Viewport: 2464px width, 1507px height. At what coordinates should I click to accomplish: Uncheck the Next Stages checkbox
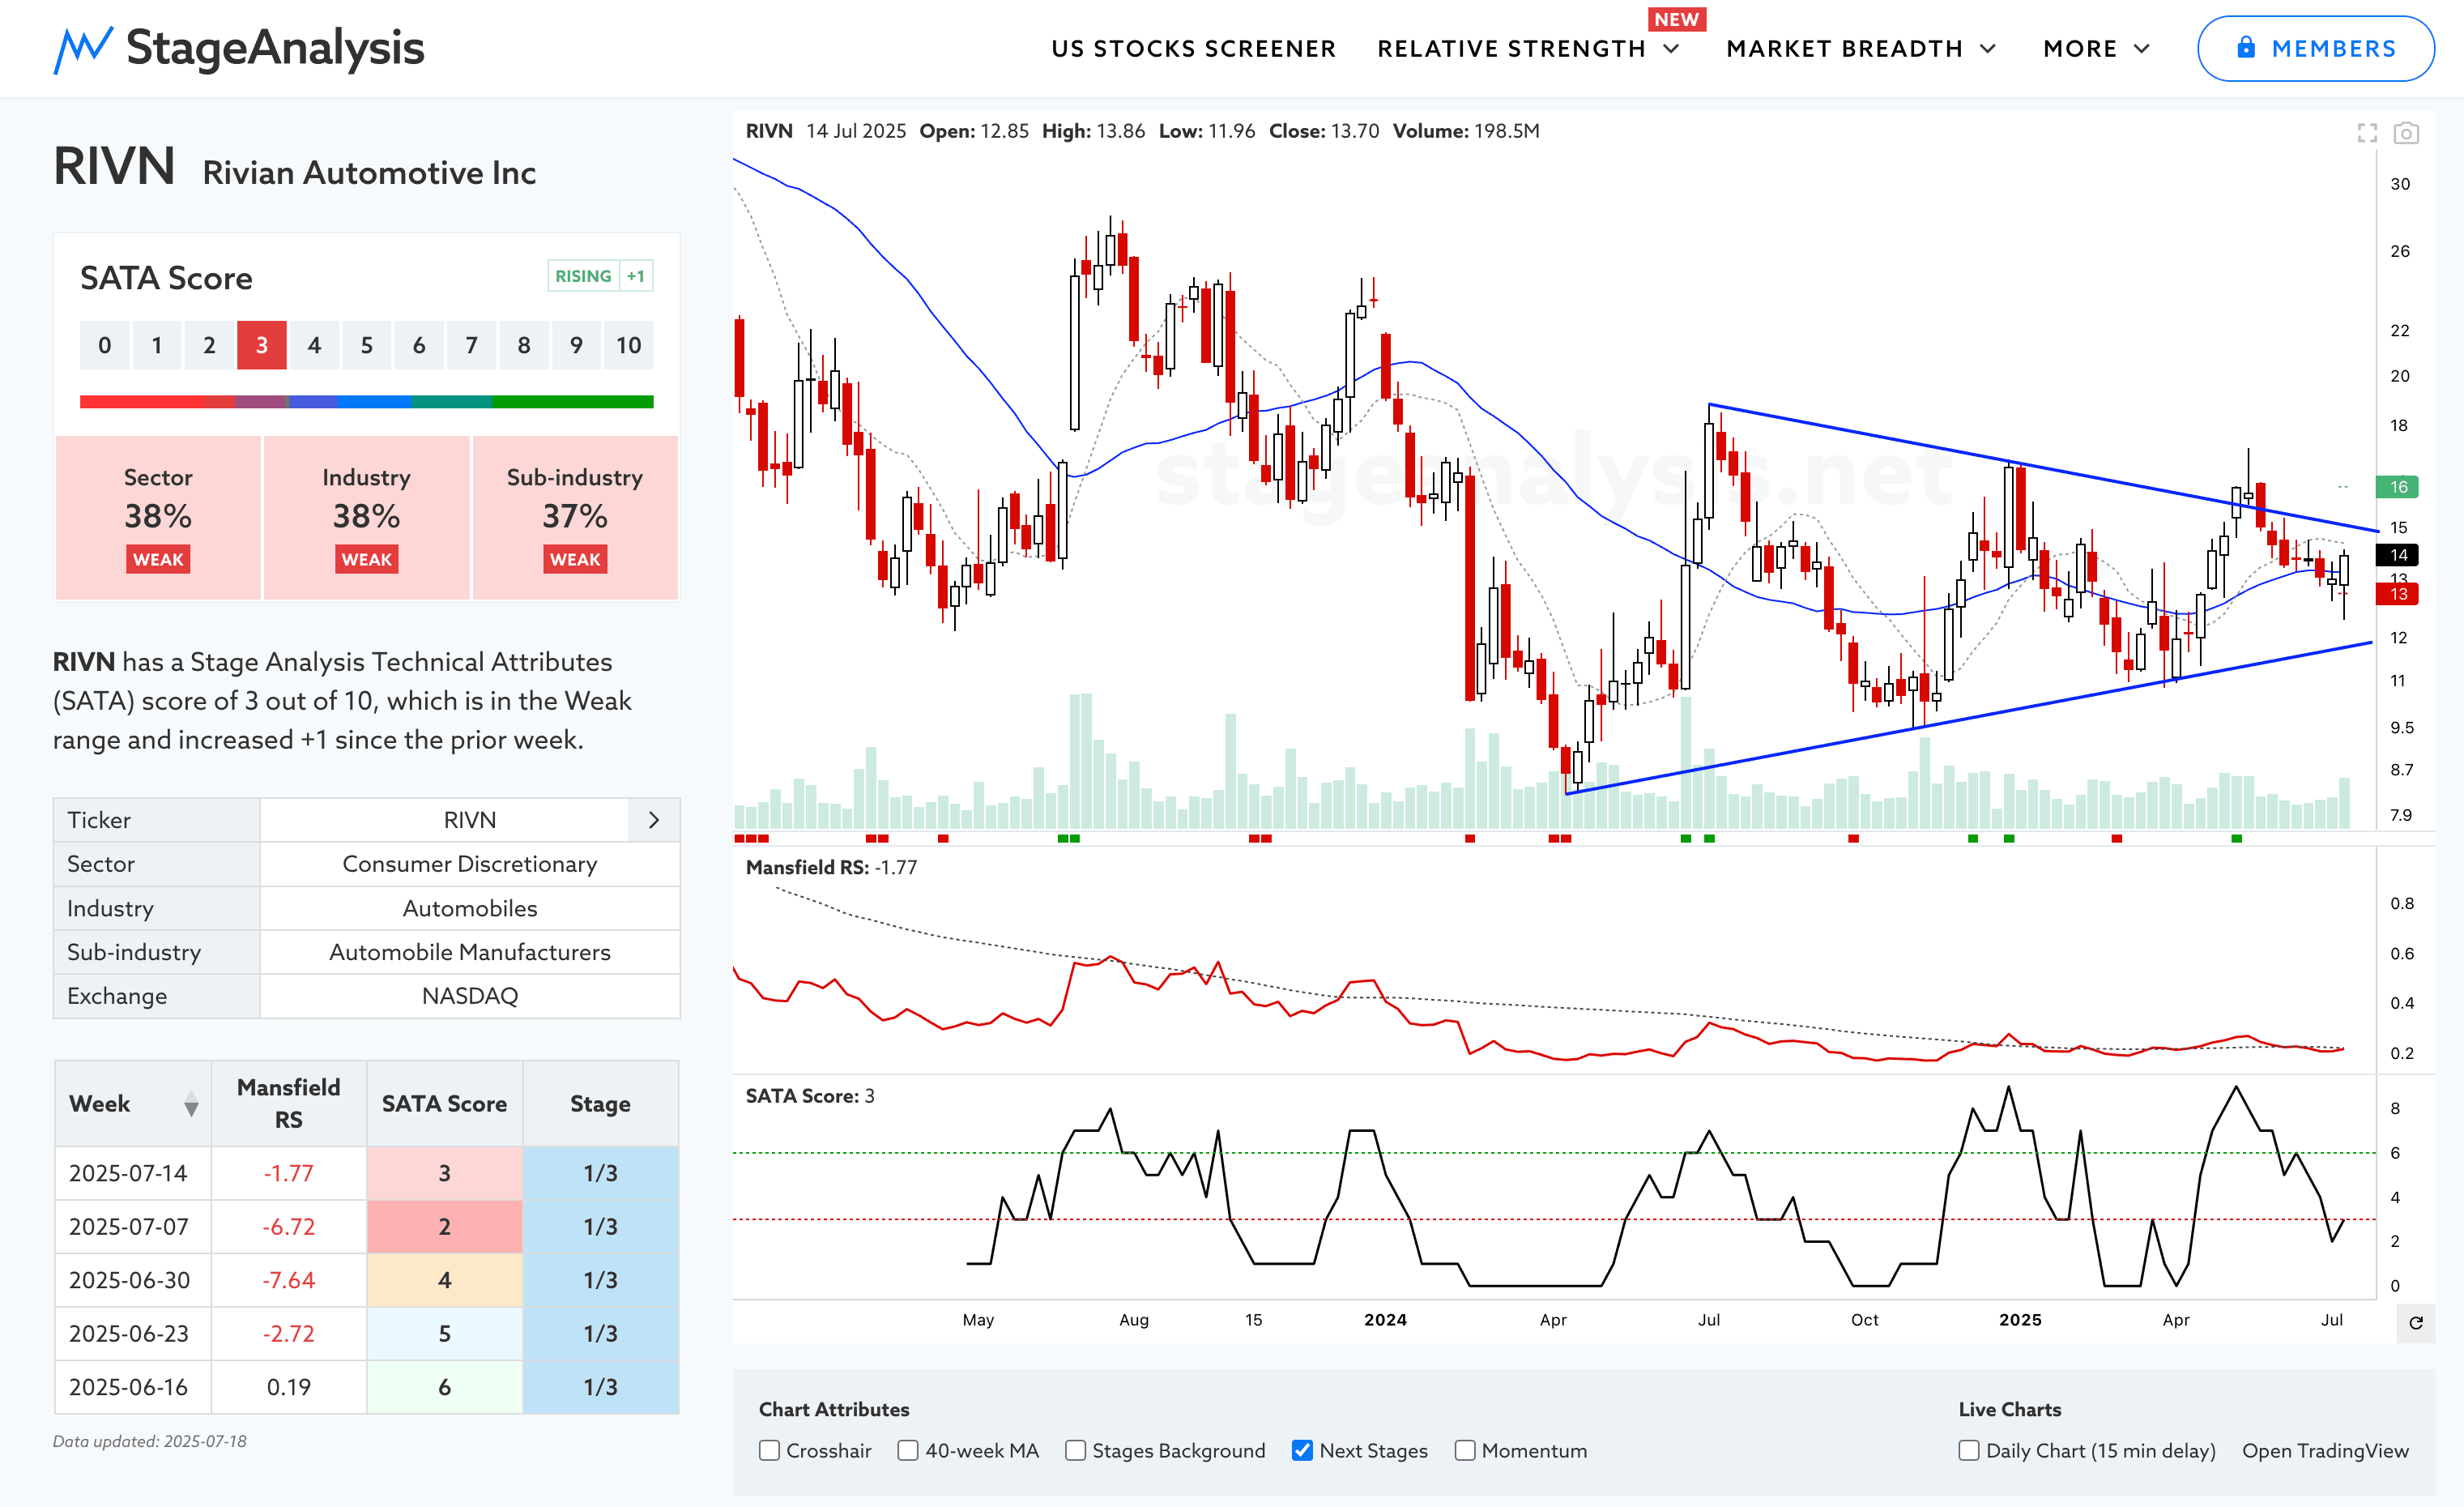coord(1301,1450)
